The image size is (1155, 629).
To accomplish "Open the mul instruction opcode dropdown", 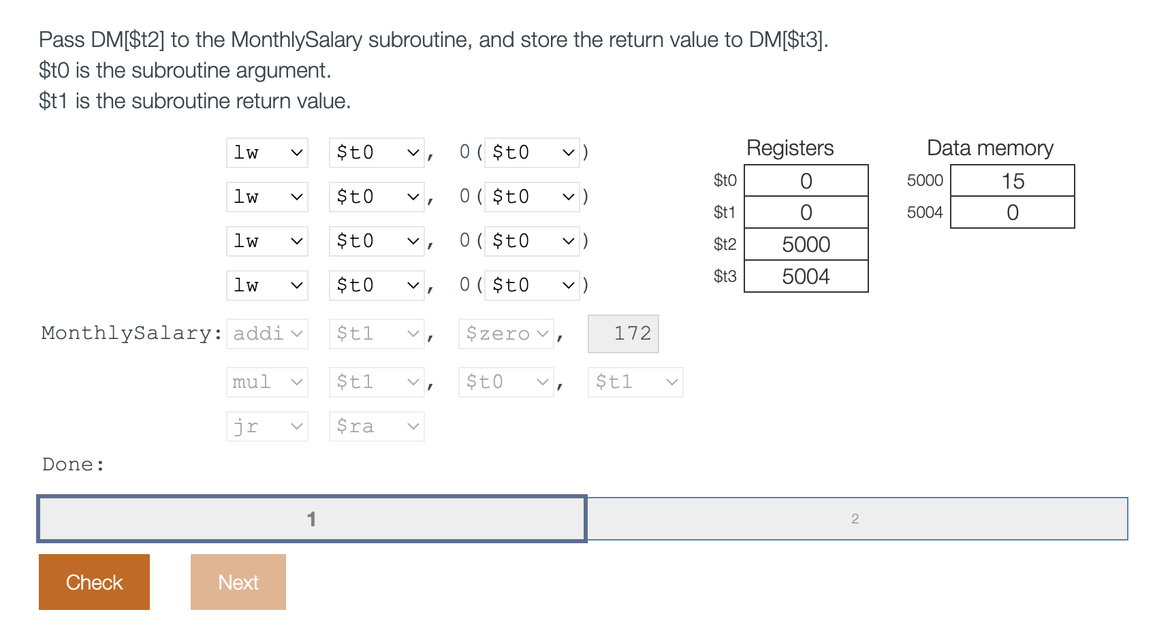I will pyautogui.click(x=266, y=381).
